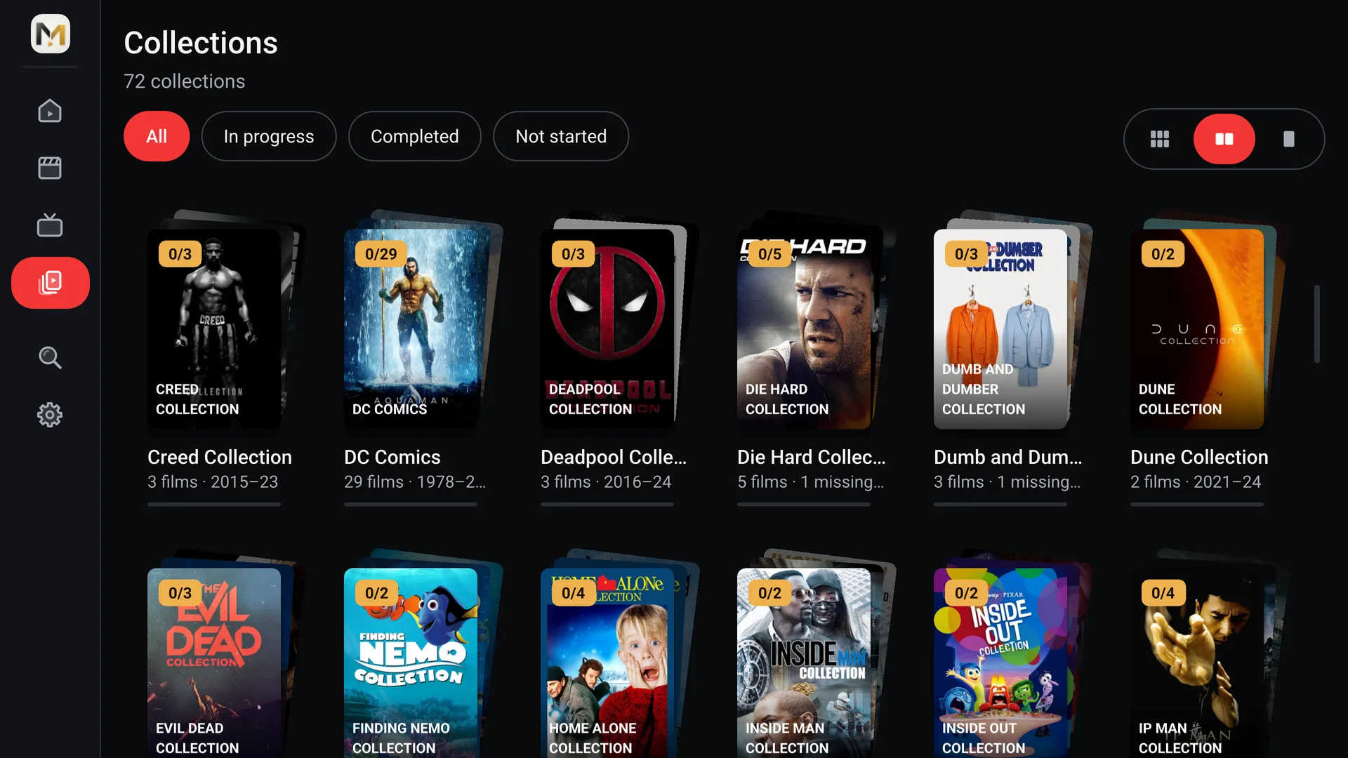
Task: Open the Dune Collection poster
Action: (1197, 328)
